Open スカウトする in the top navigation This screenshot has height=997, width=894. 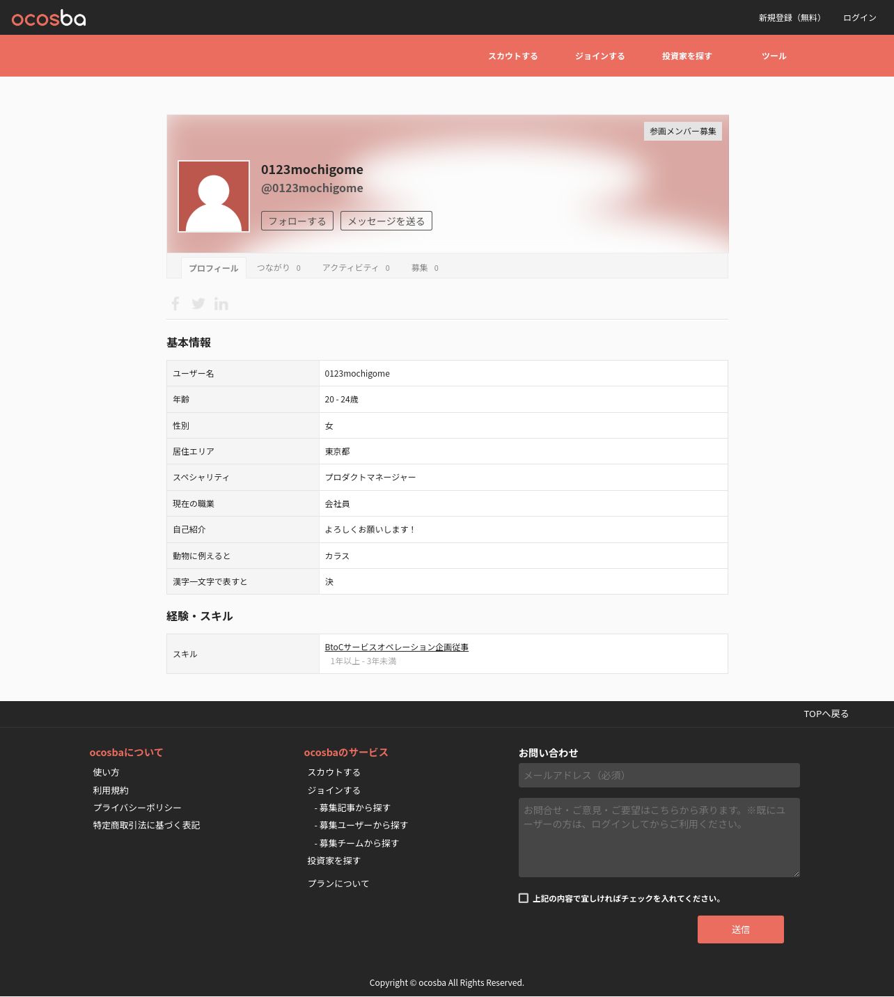click(513, 56)
